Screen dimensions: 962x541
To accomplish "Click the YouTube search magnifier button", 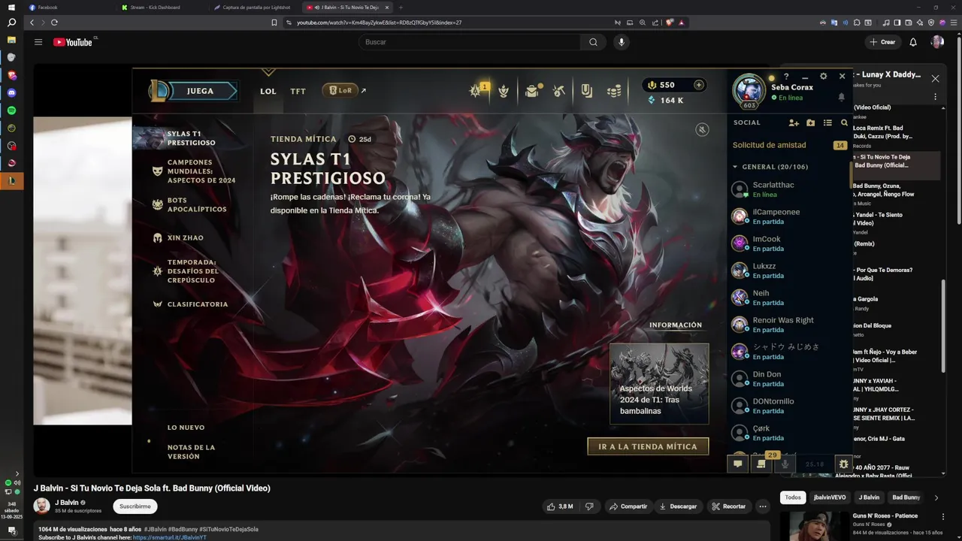I will pyautogui.click(x=593, y=42).
